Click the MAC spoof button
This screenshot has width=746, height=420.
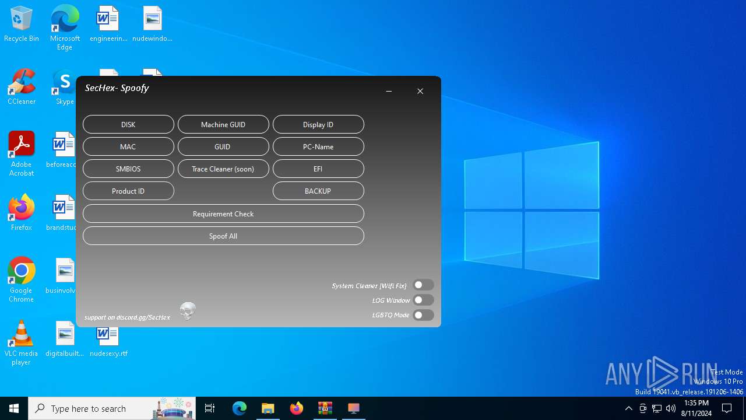[128, 146]
